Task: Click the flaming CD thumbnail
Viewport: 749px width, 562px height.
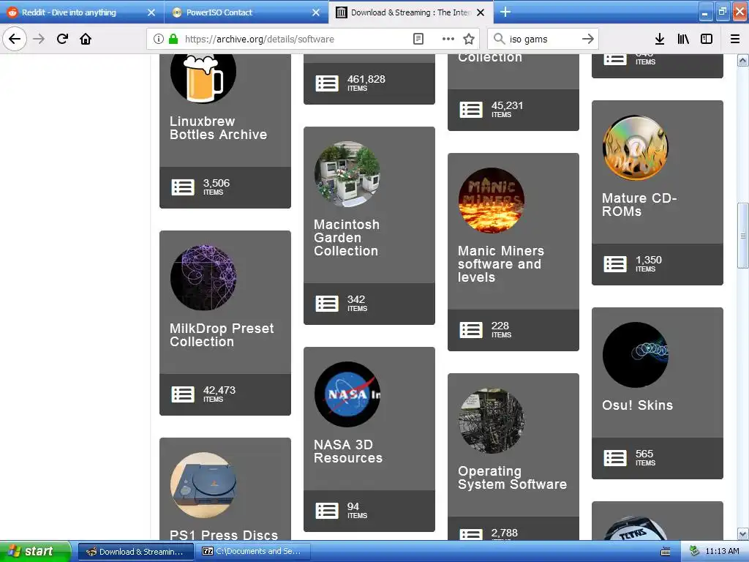Action: click(x=636, y=148)
